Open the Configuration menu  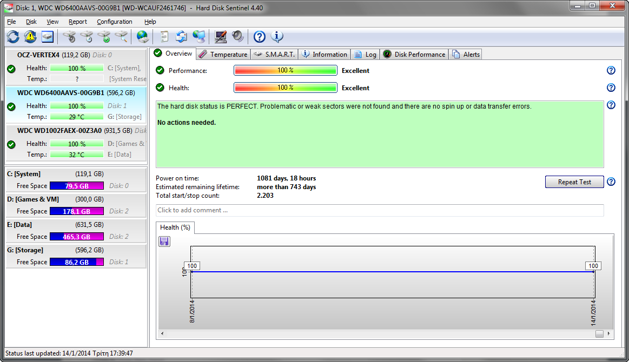[115, 22]
